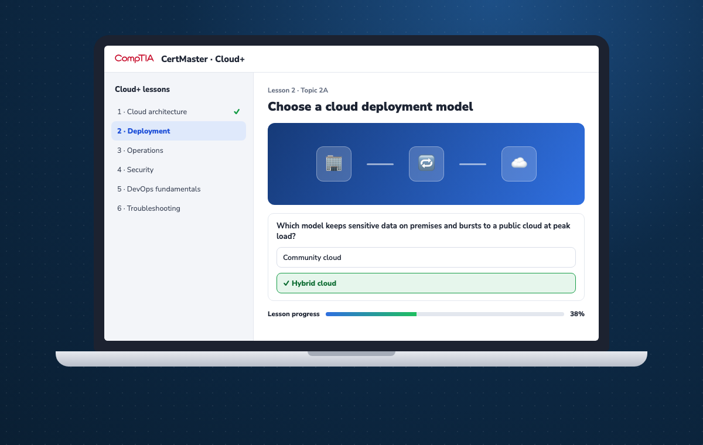This screenshot has width=703, height=445.
Task: Click the green checkmark beside Cloud architecture
Action: click(237, 112)
